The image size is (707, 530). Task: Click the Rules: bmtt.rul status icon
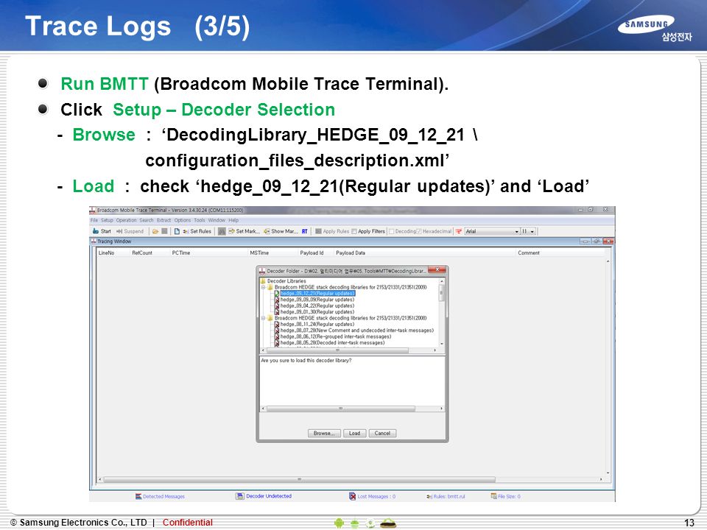click(x=429, y=497)
